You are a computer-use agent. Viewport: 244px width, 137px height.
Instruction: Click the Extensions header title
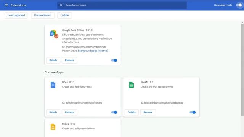(x=18, y=5)
